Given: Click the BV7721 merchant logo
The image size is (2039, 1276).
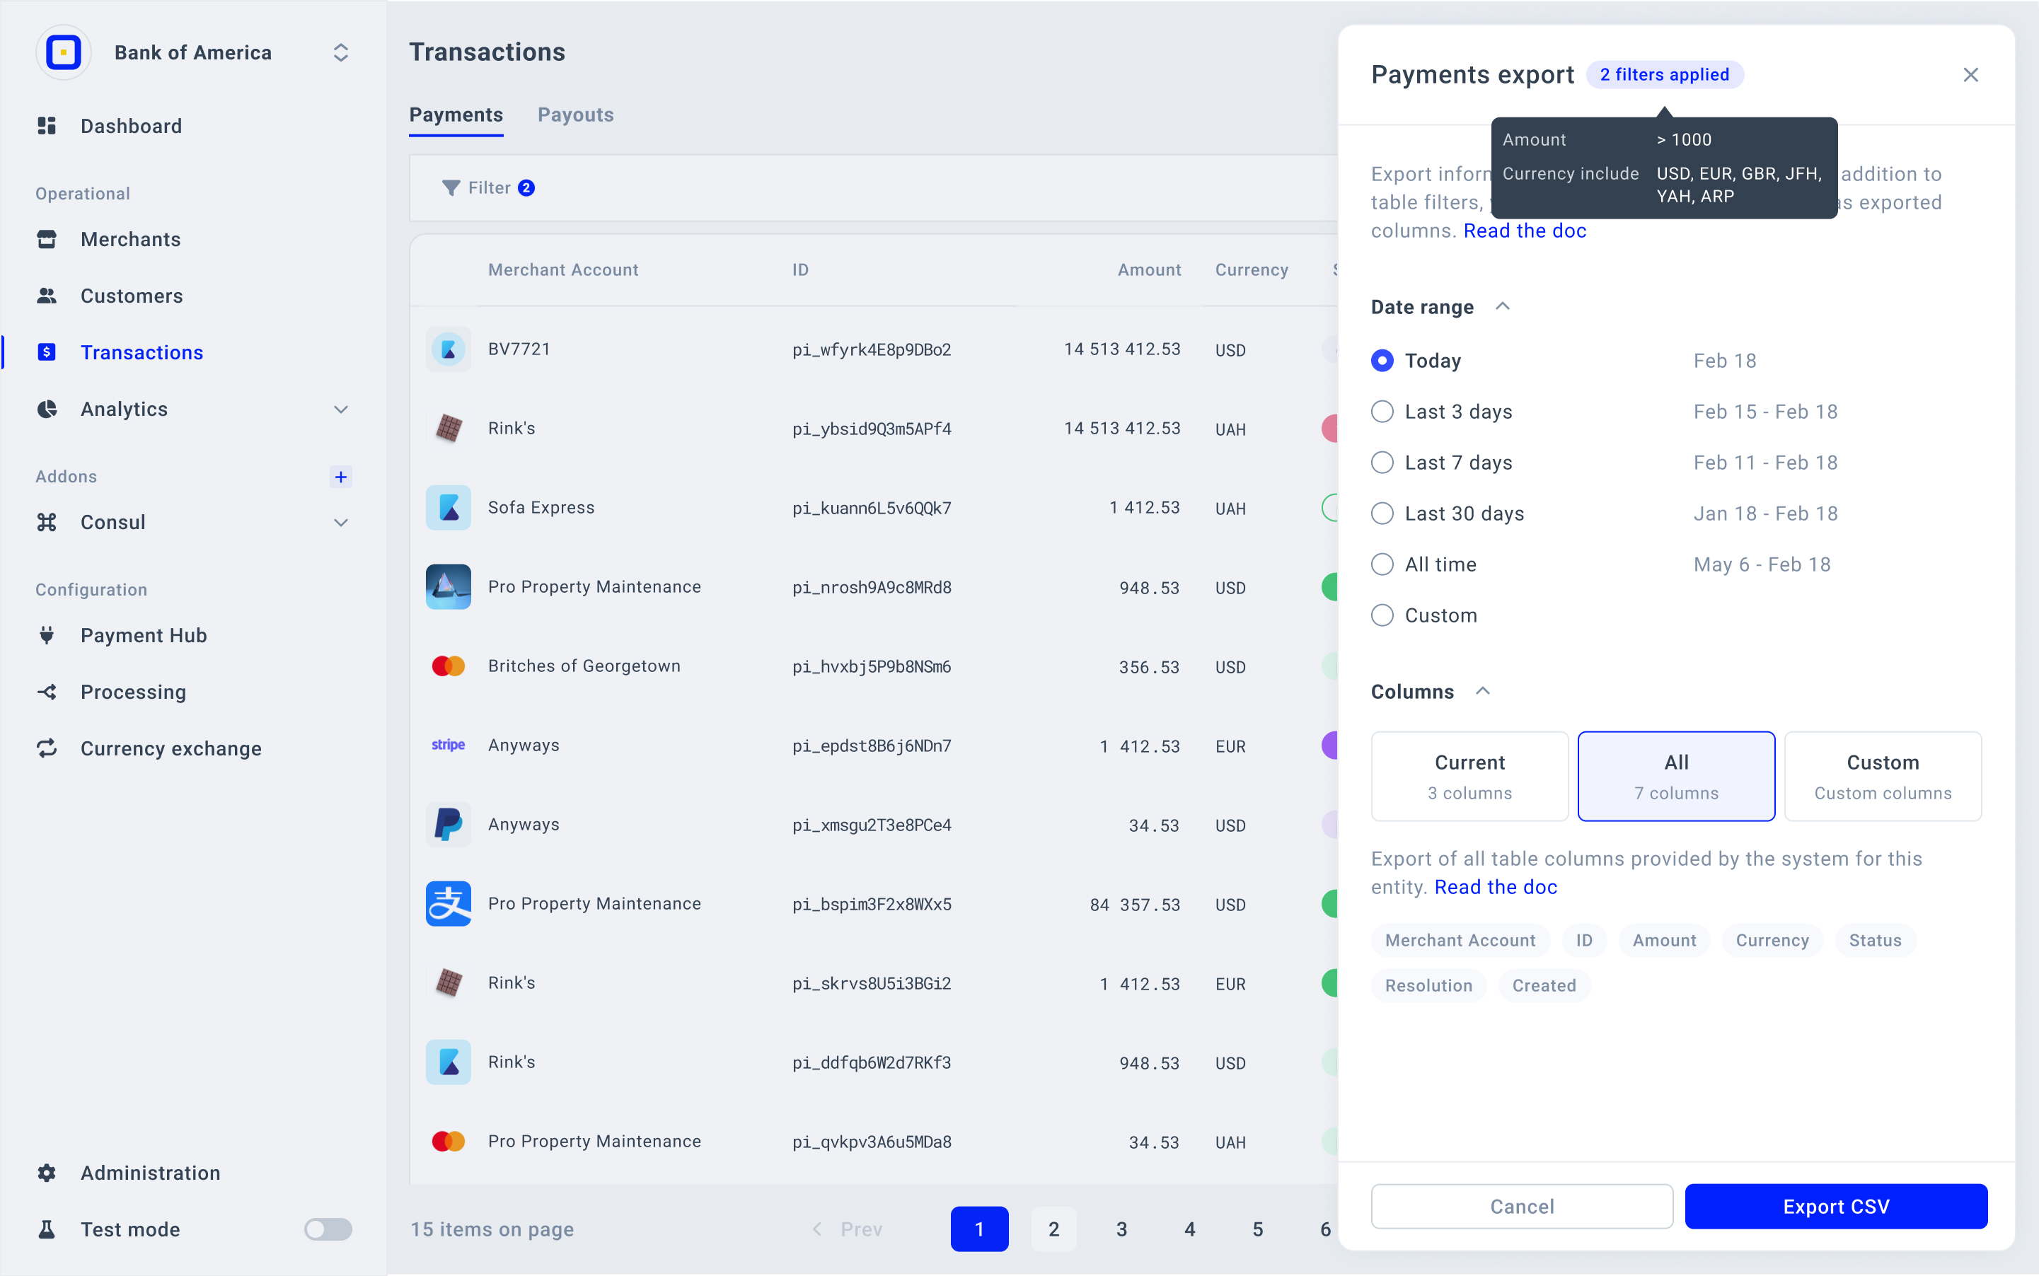Looking at the screenshot, I should click(448, 349).
